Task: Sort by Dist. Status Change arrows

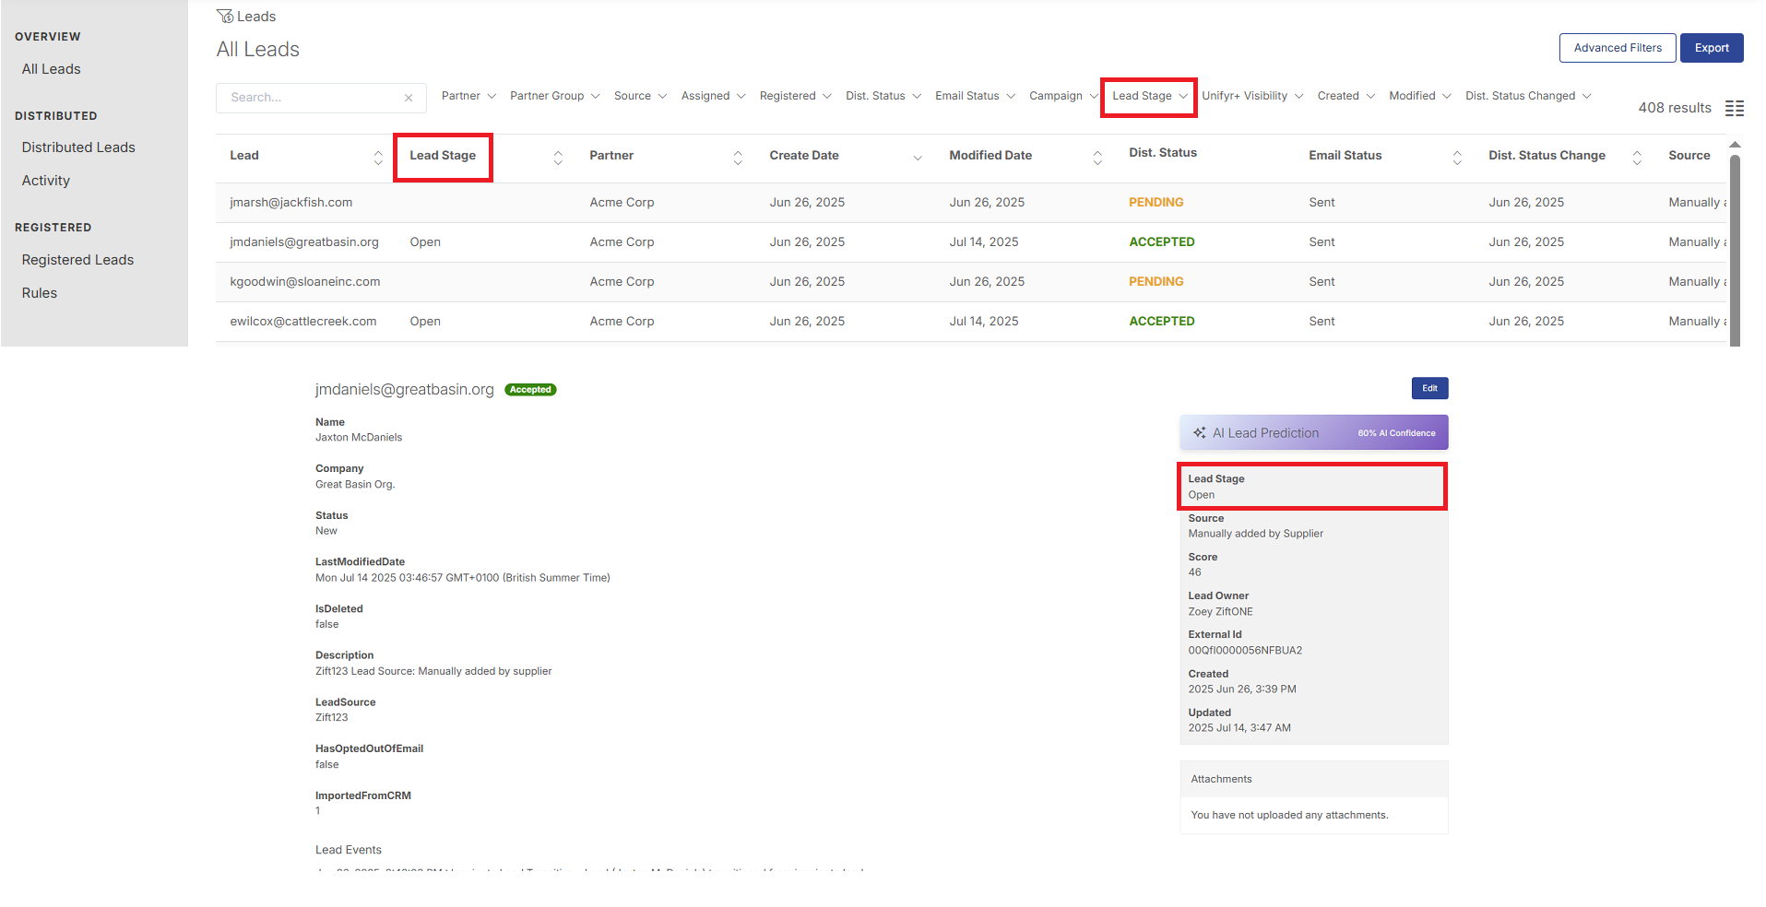Action: (1637, 158)
